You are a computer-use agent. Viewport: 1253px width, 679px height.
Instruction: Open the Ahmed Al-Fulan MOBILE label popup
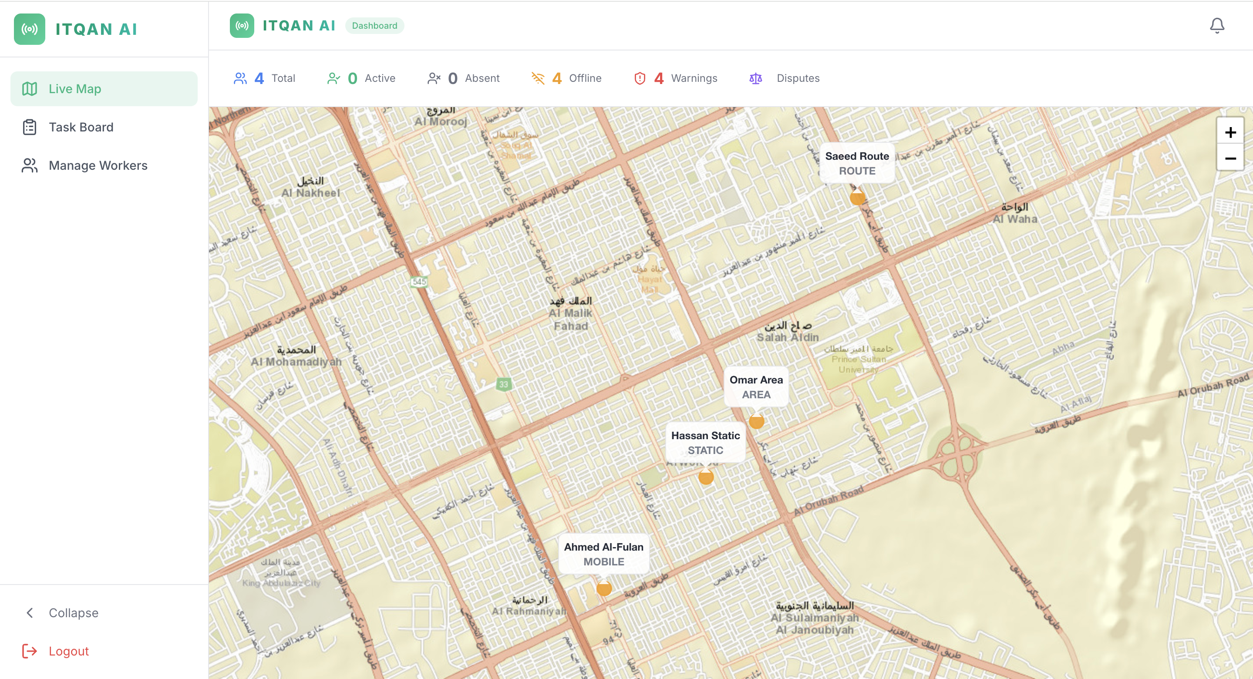603,555
